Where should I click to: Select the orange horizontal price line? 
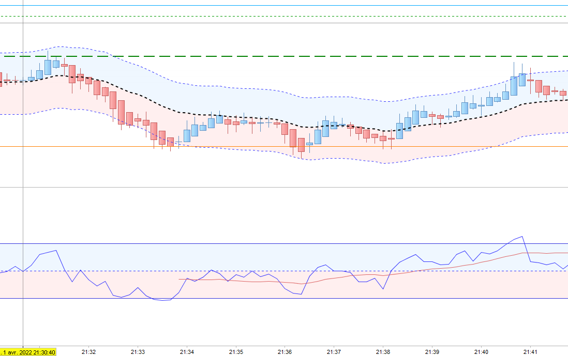click(x=284, y=147)
